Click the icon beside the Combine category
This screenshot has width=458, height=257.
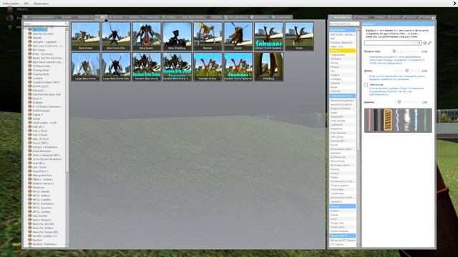pyautogui.click(x=30, y=78)
